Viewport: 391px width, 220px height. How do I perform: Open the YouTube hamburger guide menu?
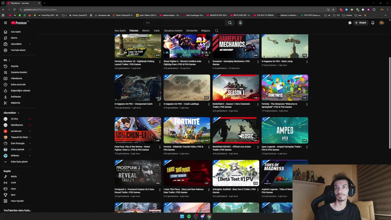point(5,23)
